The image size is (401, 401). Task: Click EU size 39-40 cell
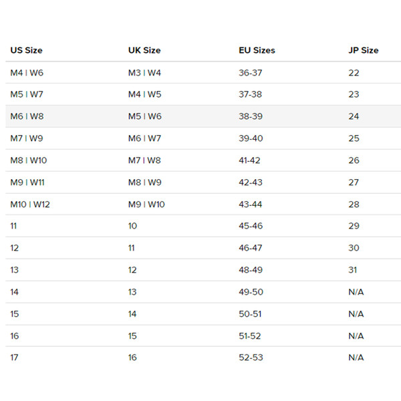[251, 138]
